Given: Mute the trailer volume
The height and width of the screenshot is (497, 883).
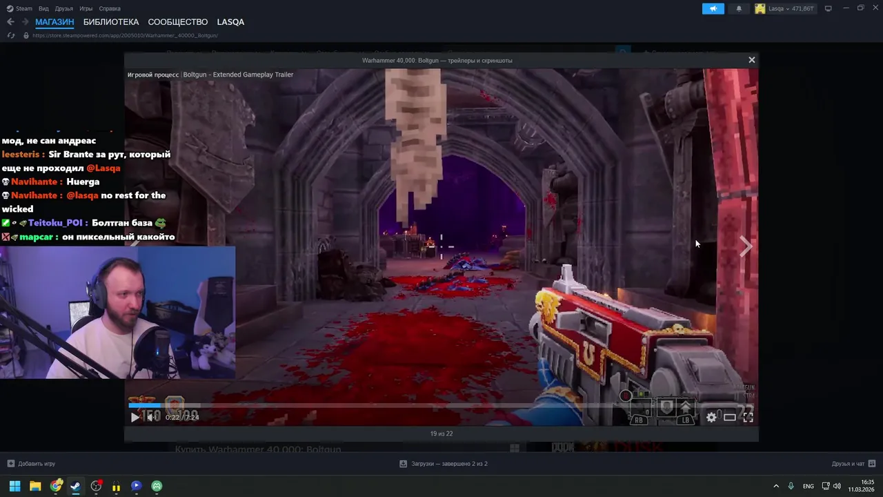Looking at the screenshot, I should click(x=151, y=417).
